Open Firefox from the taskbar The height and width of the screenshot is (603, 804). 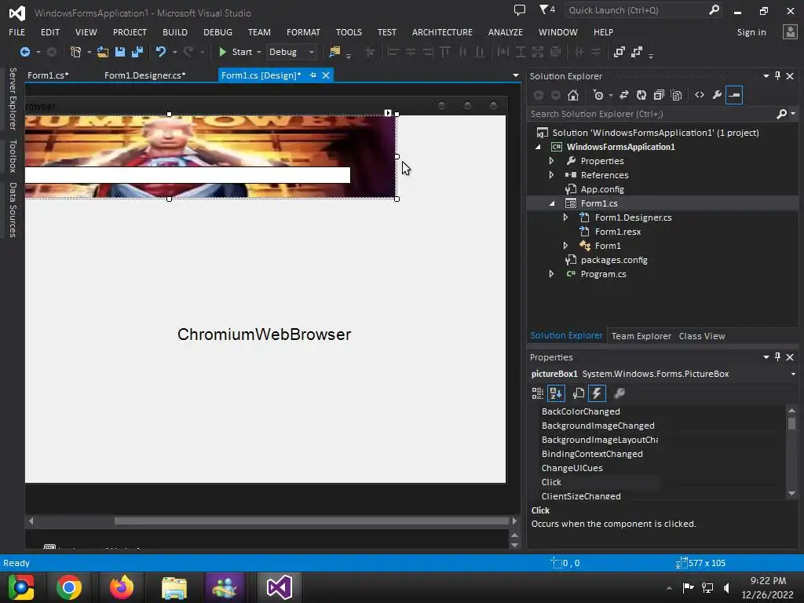tap(122, 587)
